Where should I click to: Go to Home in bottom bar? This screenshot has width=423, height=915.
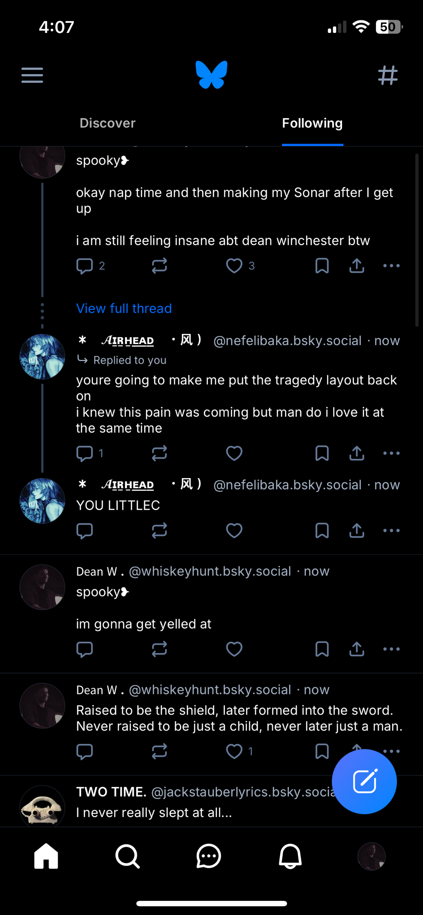point(46,856)
